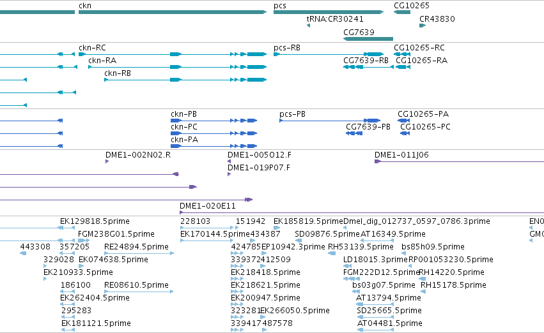
Task: Open the EK074638.5prime EST label
Action: click(x=113, y=259)
